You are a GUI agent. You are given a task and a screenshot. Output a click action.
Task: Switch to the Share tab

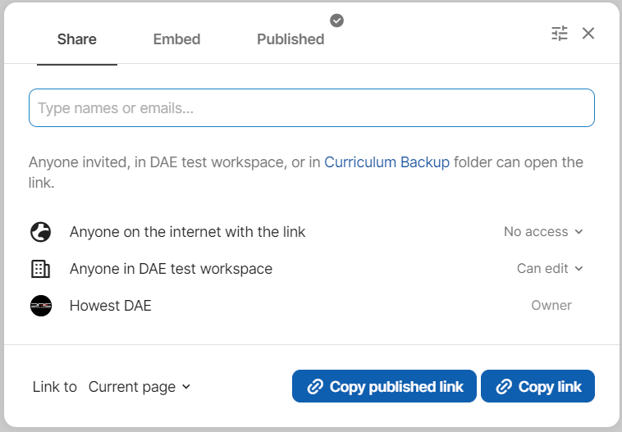tap(76, 39)
